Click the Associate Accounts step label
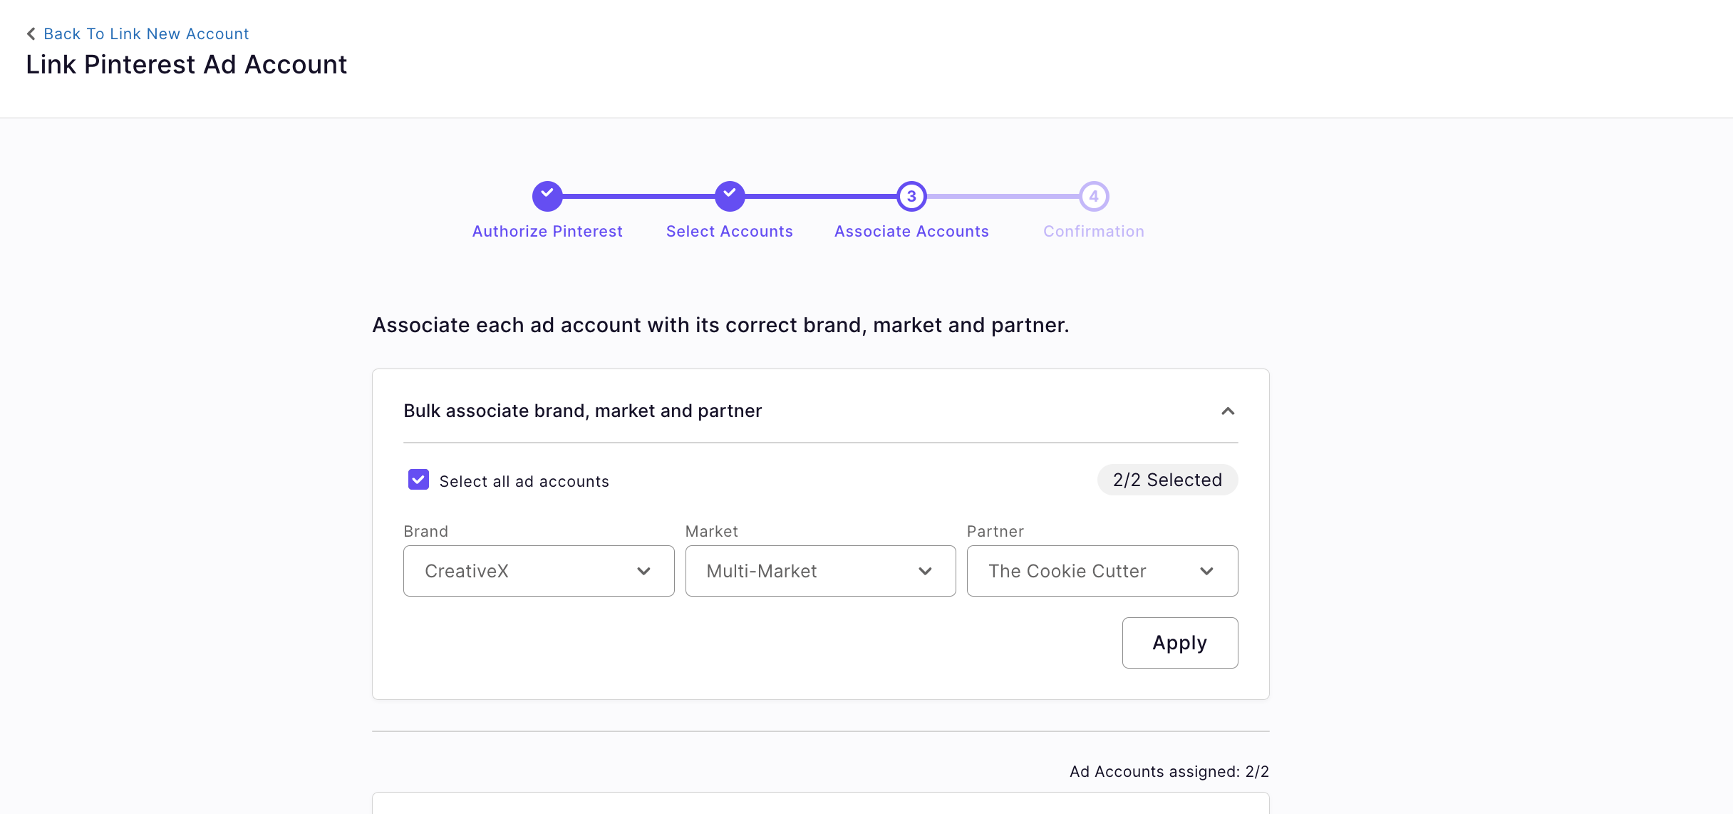 tap(911, 231)
